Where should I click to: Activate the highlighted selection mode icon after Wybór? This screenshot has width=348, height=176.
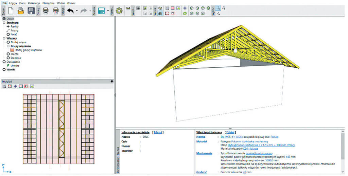tap(218, 8)
